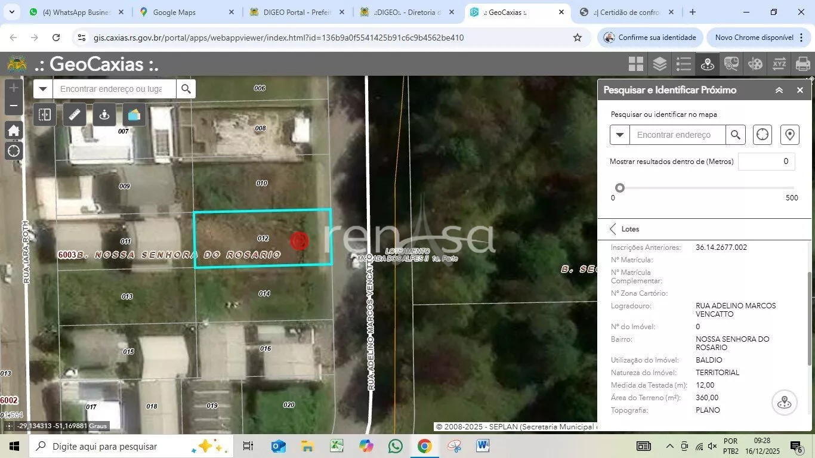
Task: Toggle select location crosshair in search panel
Action: (x=762, y=135)
